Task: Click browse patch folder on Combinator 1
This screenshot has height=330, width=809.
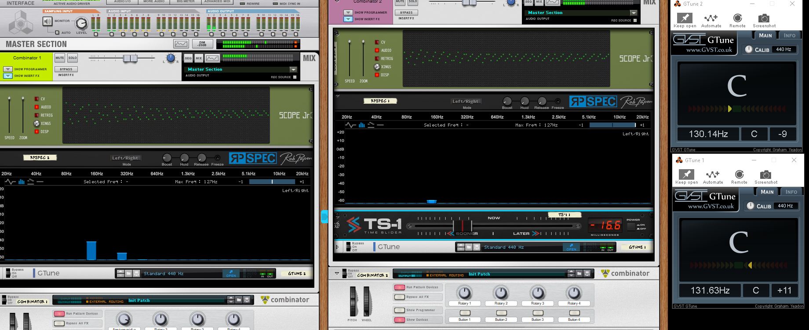Action: point(239,300)
